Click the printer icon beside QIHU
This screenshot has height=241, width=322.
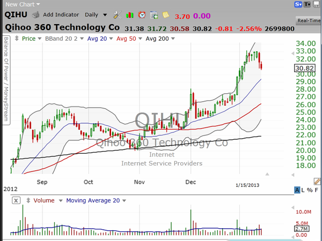pos(35,15)
